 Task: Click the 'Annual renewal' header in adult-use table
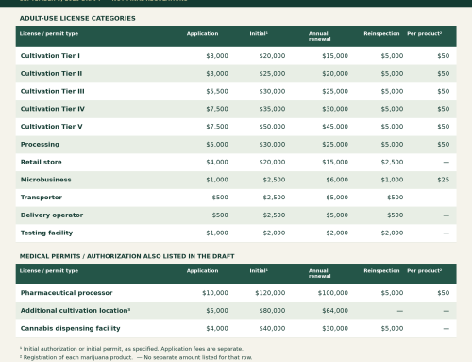pyautogui.click(x=320, y=36)
